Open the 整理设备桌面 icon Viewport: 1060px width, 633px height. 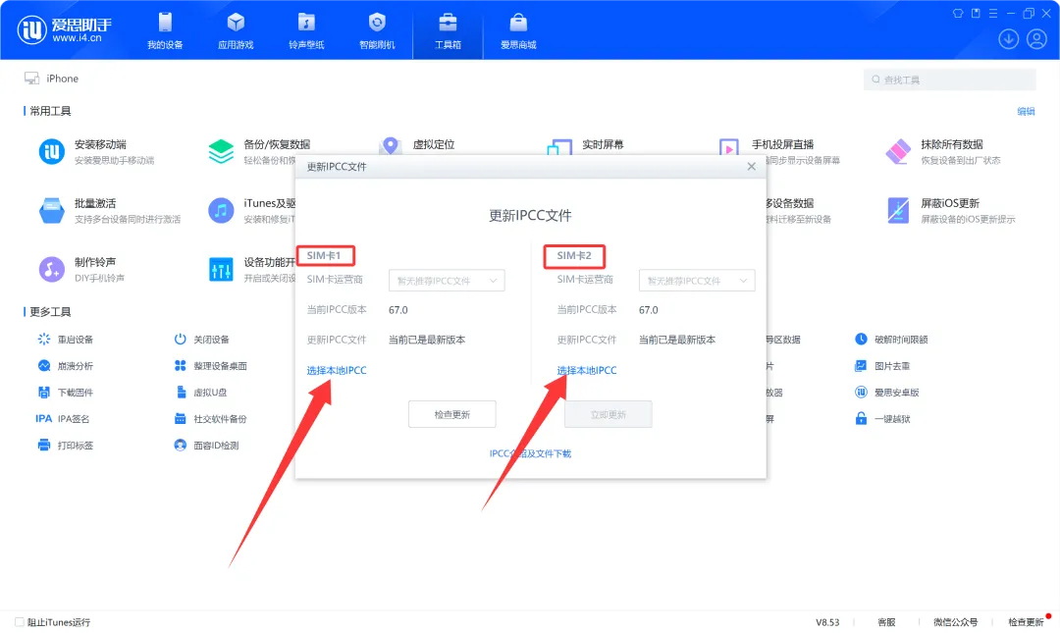click(180, 365)
